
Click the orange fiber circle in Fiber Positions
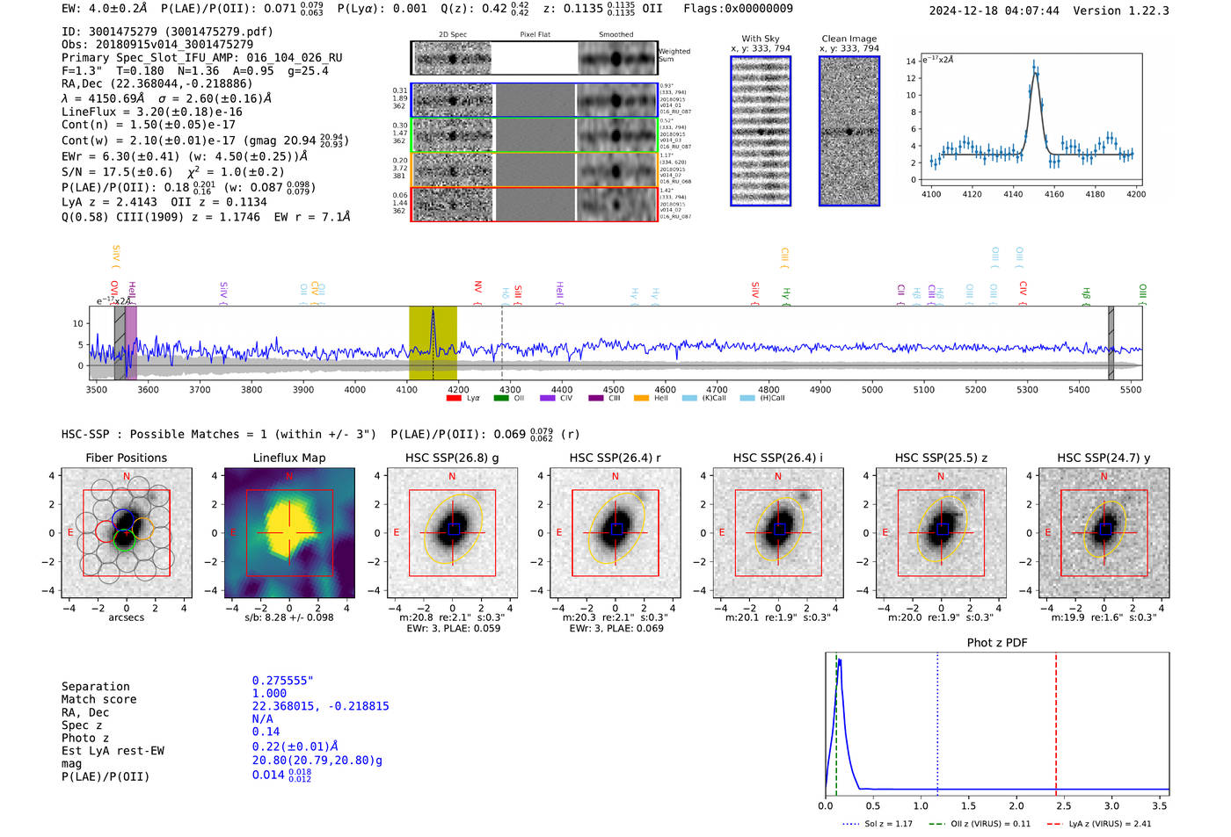click(142, 530)
